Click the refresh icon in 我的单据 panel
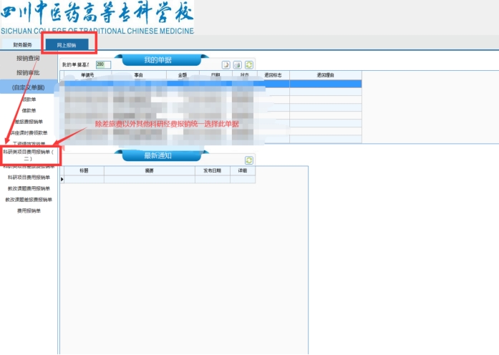Image resolution: width=499 pixels, height=355 pixels. point(249,64)
